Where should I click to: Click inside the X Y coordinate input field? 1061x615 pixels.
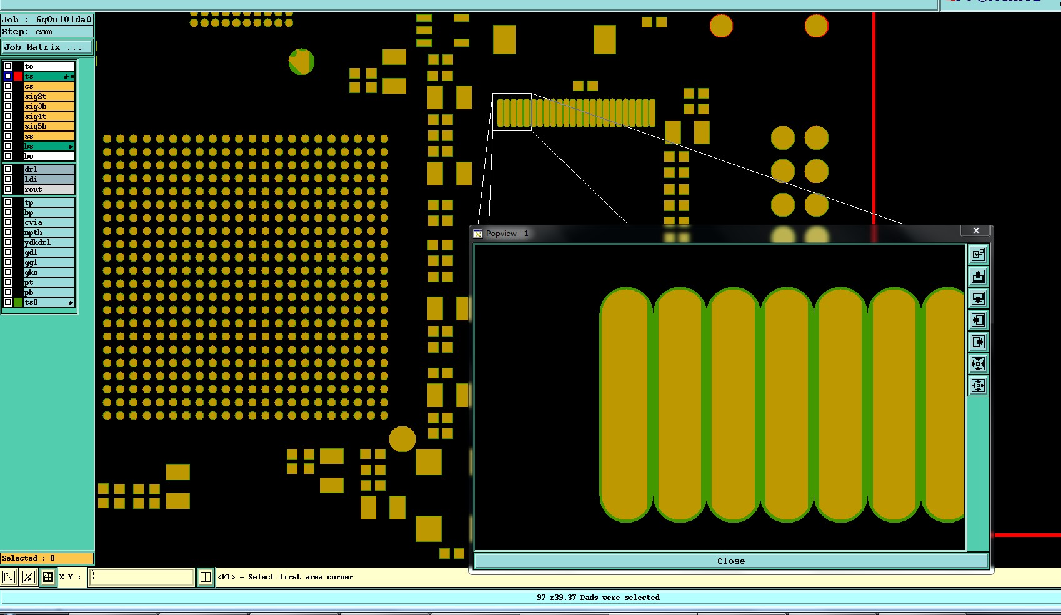click(142, 577)
